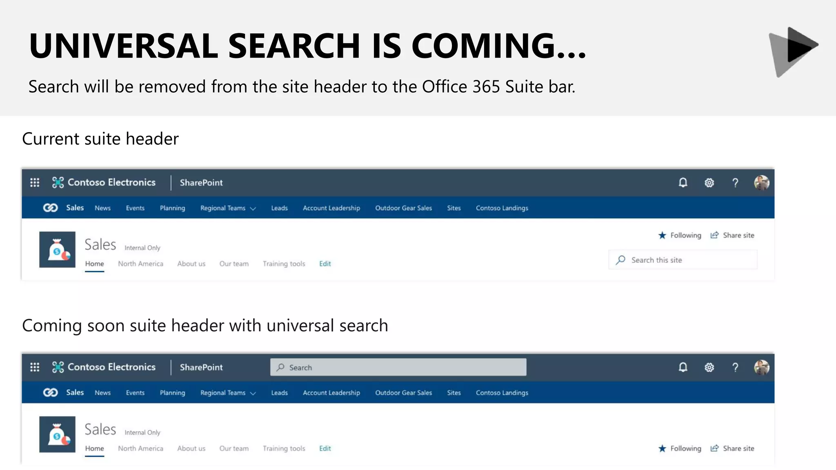Select Home tab in coming soon site header

(x=94, y=448)
